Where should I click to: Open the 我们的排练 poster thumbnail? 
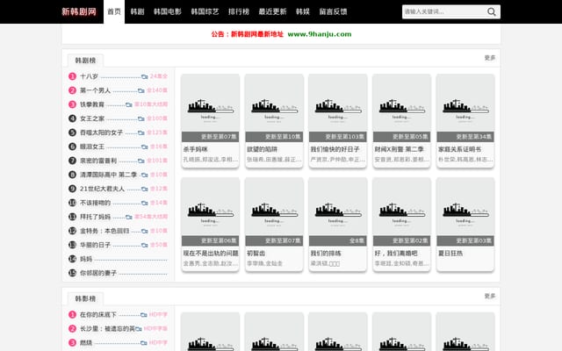(x=337, y=211)
